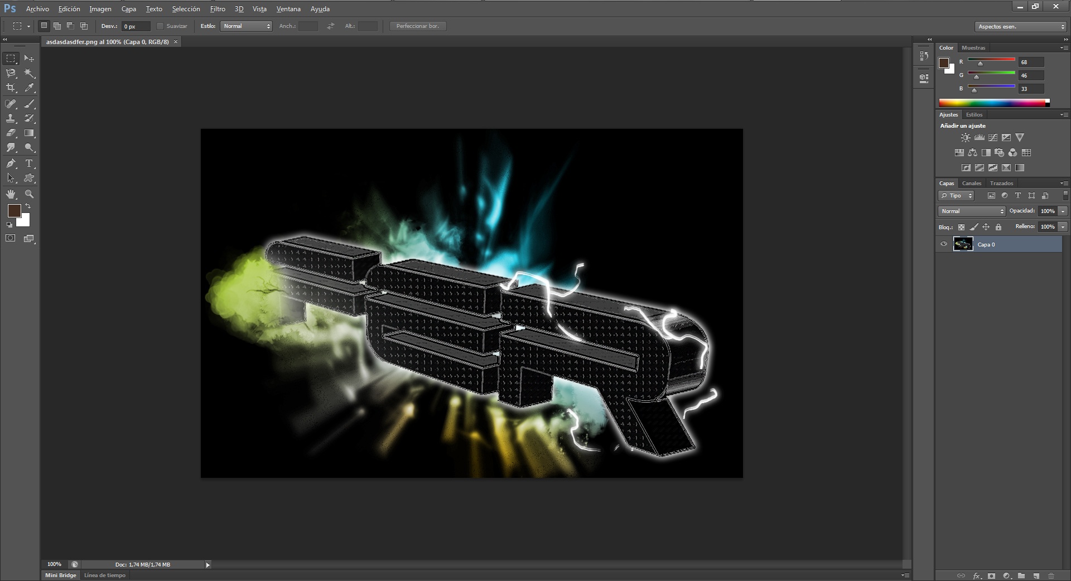Select the Horizontal Type tool
Screen dimensions: 1071x581
coord(30,163)
